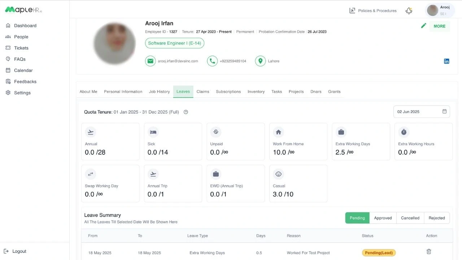462x260 pixels.
Task: Switch to the Inventory tab
Action: coord(256,92)
